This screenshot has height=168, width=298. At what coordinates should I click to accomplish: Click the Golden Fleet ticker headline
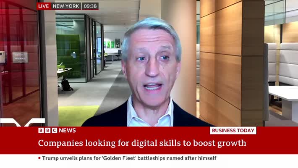pos(129,158)
